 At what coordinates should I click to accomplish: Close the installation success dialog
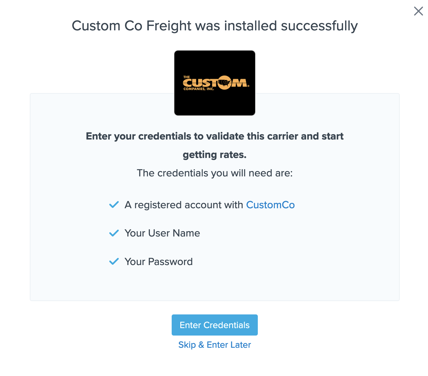[x=418, y=11]
